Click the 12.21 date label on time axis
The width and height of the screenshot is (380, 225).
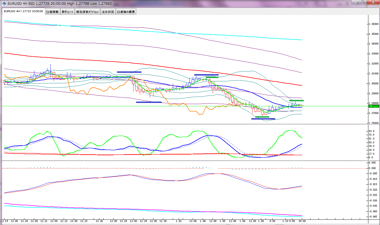click(44, 221)
